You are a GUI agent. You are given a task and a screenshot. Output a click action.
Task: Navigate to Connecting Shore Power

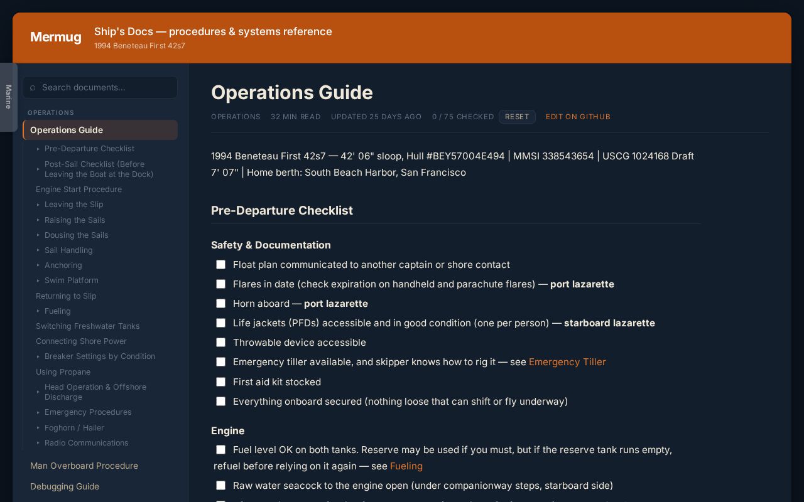coord(81,341)
